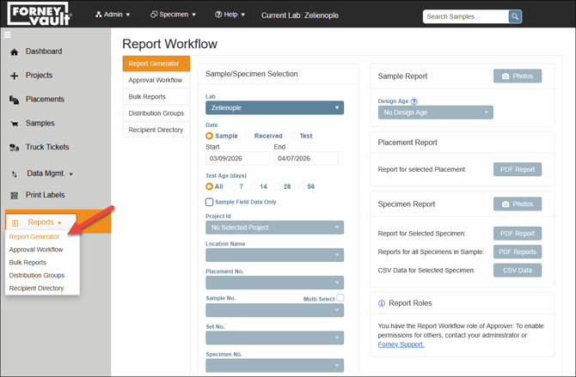Tick the Multi-Select checkbox
Image resolution: width=576 pixels, height=377 pixels.
[340, 298]
